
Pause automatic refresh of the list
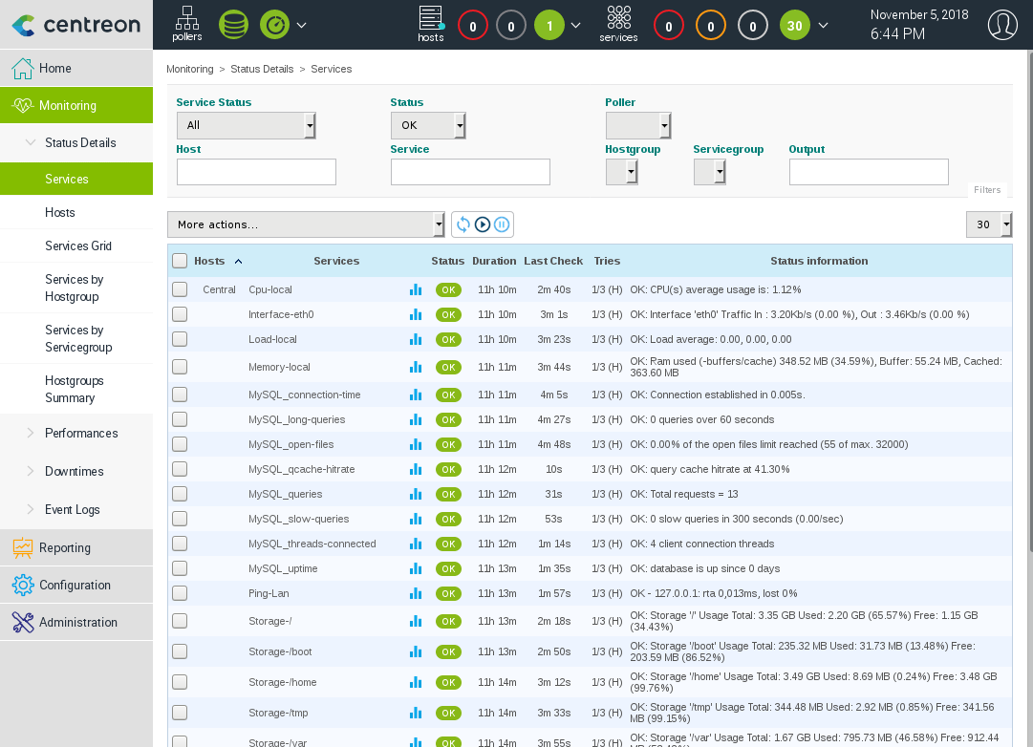[503, 224]
